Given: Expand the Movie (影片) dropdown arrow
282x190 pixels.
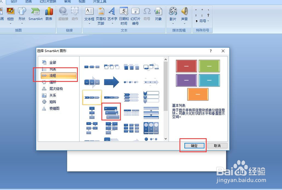Looking at the screenshot, I should (x=173, y=24).
